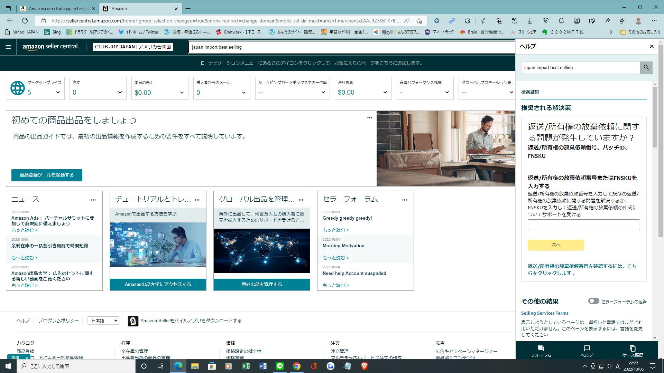Launch the product listing tool button
Image resolution: width=664 pixels, height=373 pixels.
47,175
